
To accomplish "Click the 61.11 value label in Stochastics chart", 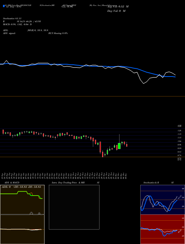I will coord(180,197).
